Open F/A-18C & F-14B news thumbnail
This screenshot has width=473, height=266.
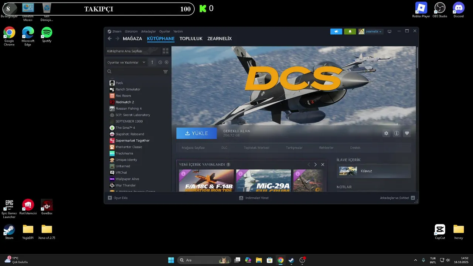[206, 181]
